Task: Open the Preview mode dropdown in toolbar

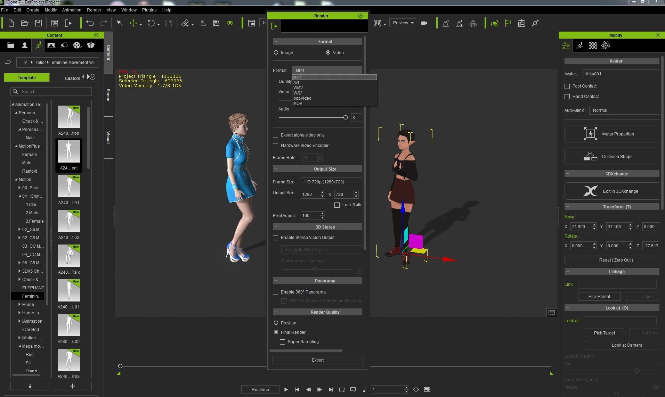Action: pyautogui.click(x=403, y=23)
